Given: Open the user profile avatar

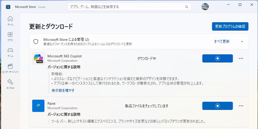Looking at the screenshot, I should (x=205, y=7).
